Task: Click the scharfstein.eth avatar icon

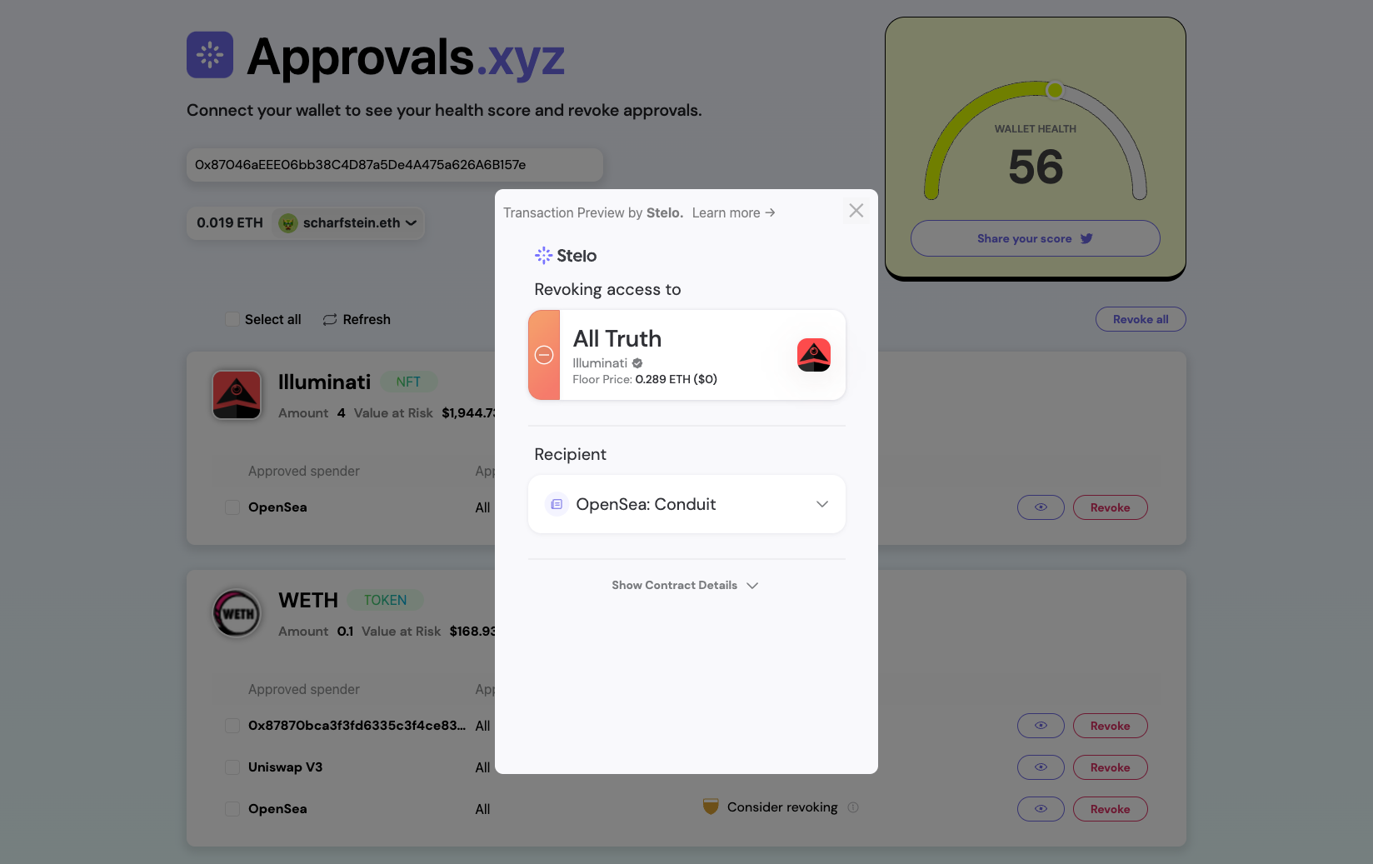Action: pos(288,223)
